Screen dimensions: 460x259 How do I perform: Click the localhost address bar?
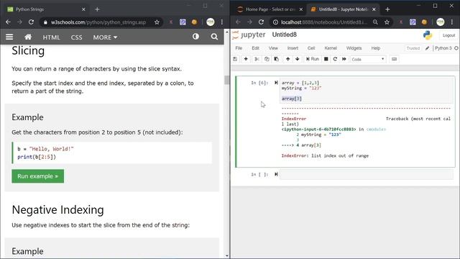coord(324,22)
